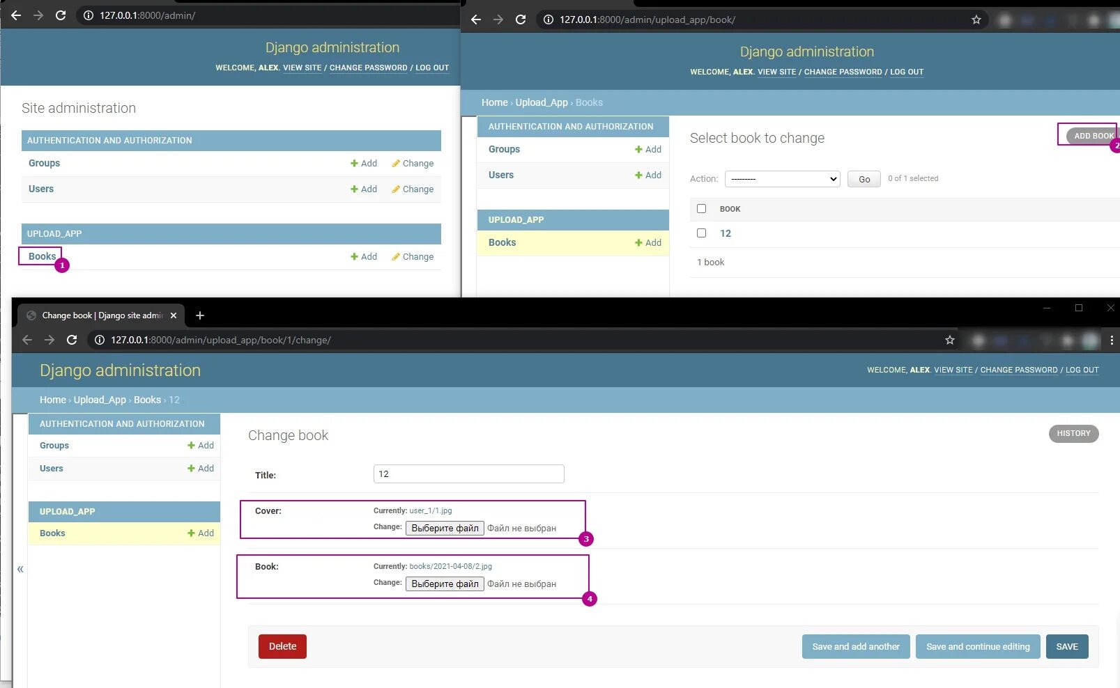
Task: Open Users in the Change book sidebar
Action: 52,468
